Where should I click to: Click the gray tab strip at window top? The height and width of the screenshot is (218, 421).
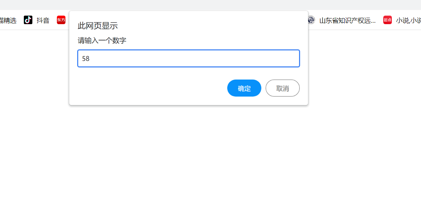210,5
